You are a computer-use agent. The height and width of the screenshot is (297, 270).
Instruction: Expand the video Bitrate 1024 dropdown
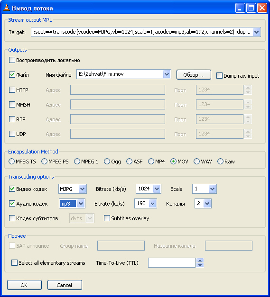[x=157, y=189]
